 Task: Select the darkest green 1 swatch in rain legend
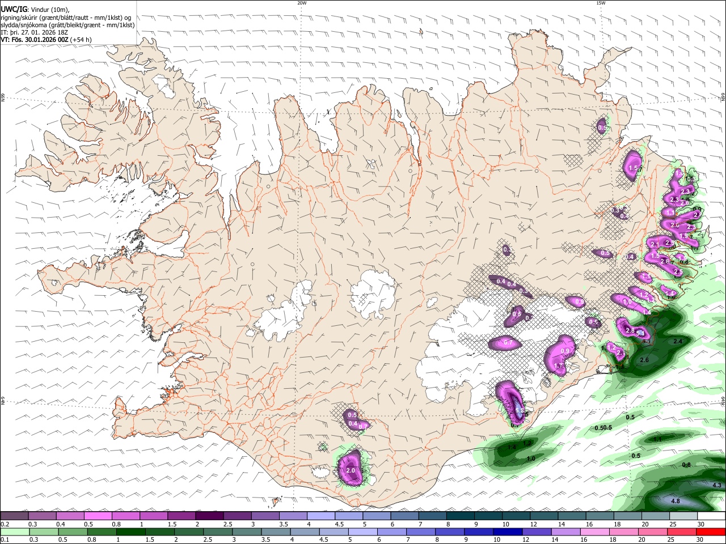tap(130, 532)
